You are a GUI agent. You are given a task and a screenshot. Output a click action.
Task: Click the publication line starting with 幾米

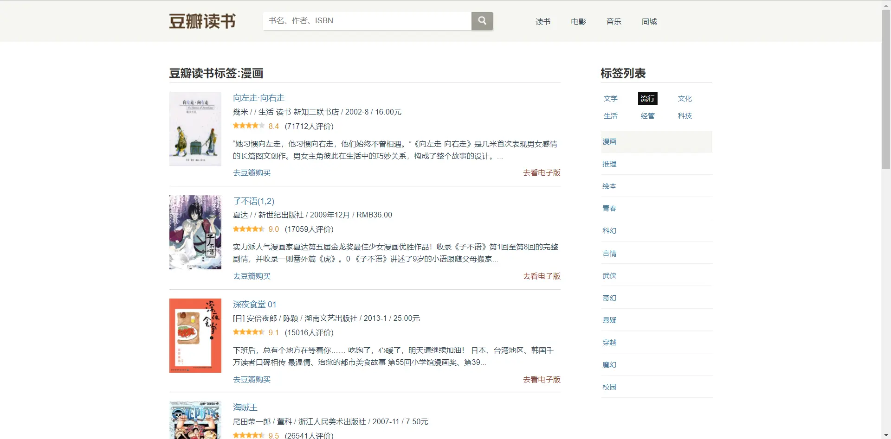tap(317, 112)
